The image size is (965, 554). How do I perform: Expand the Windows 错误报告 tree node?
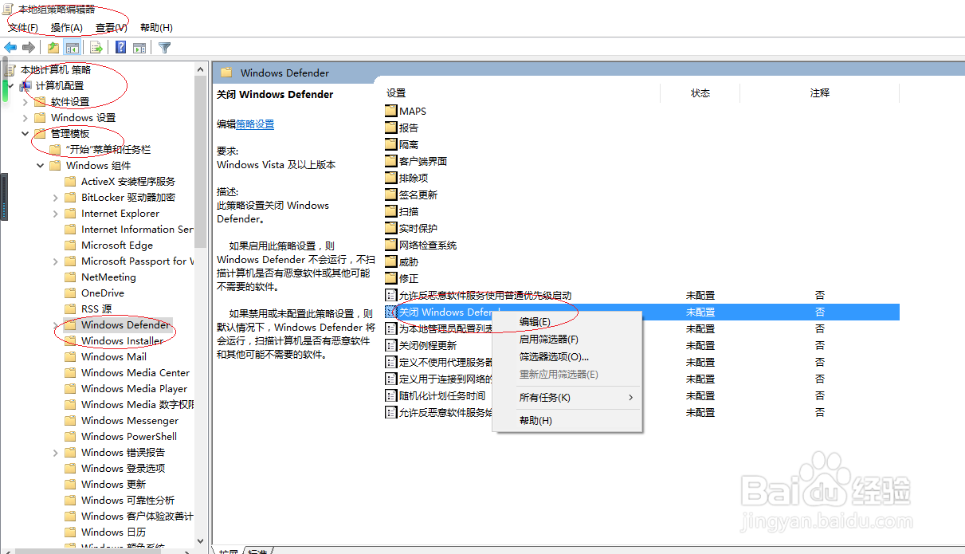(55, 452)
